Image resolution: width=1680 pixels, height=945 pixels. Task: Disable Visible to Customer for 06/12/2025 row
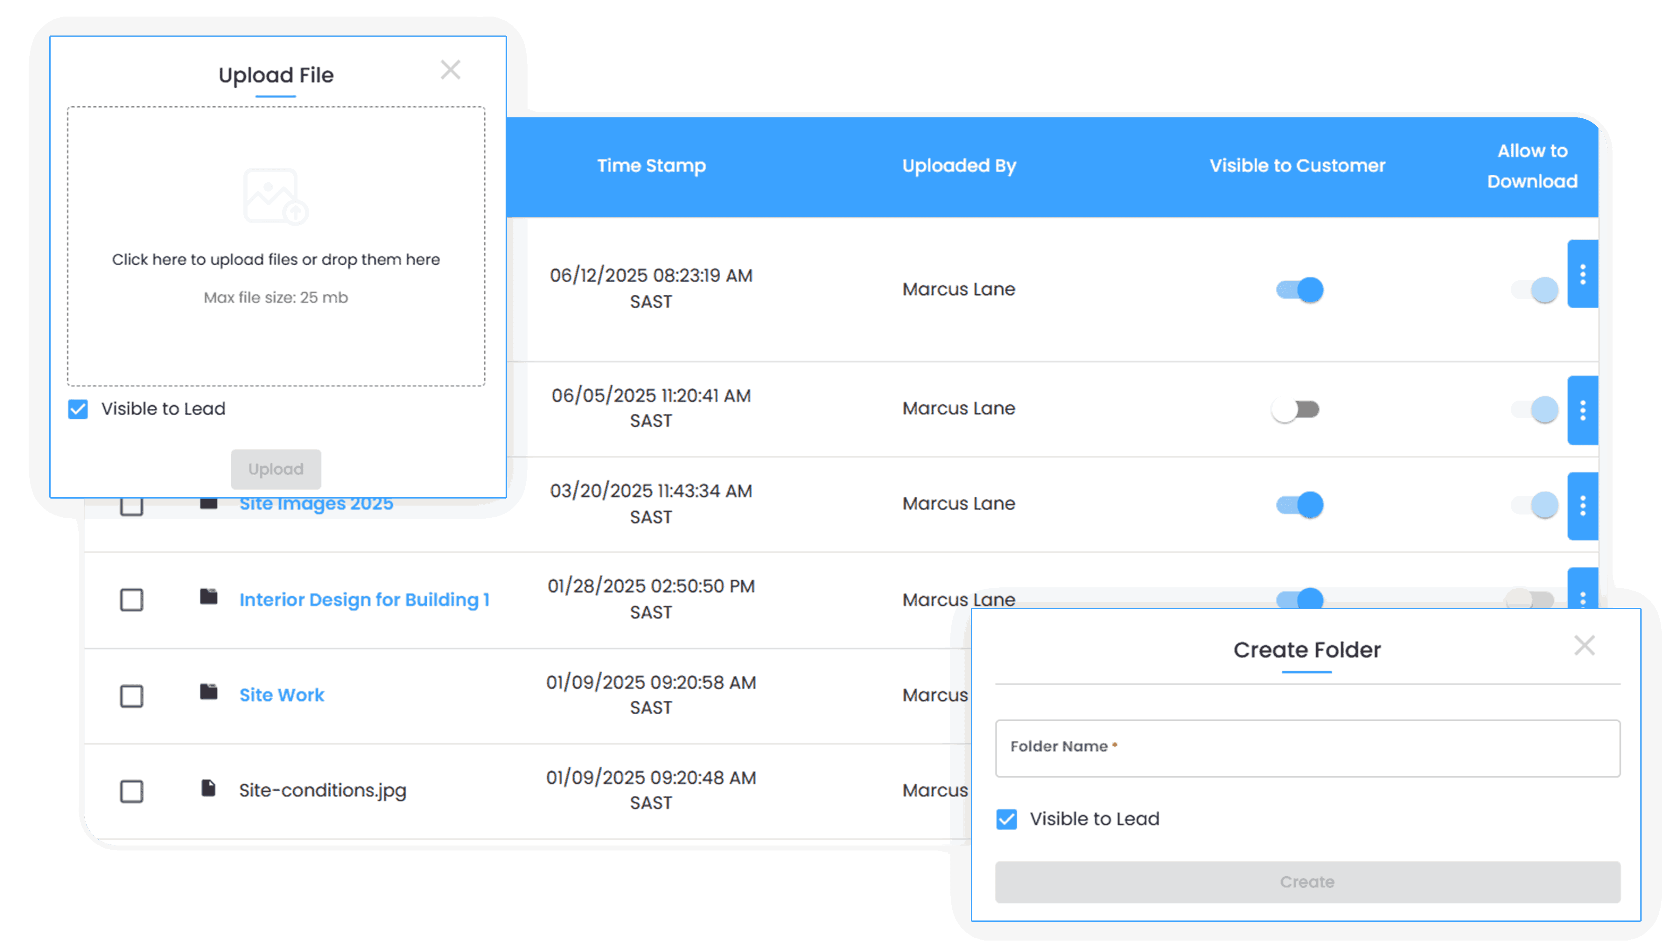pos(1299,290)
